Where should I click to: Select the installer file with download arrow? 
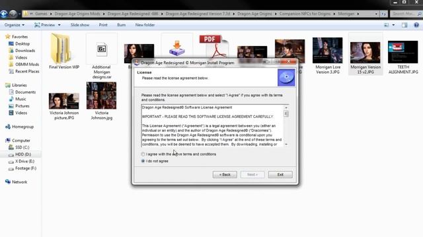pos(177,48)
